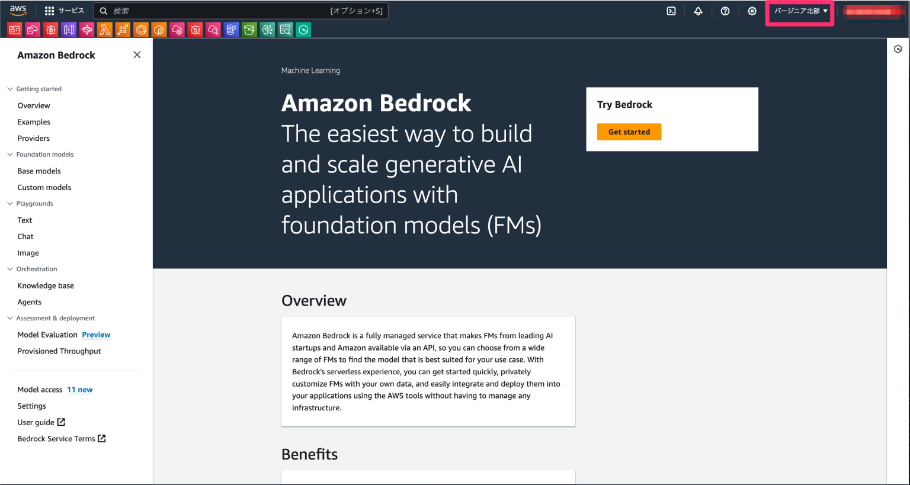The width and height of the screenshot is (910, 485).
Task: Click into the search bar
Action: pos(237,11)
